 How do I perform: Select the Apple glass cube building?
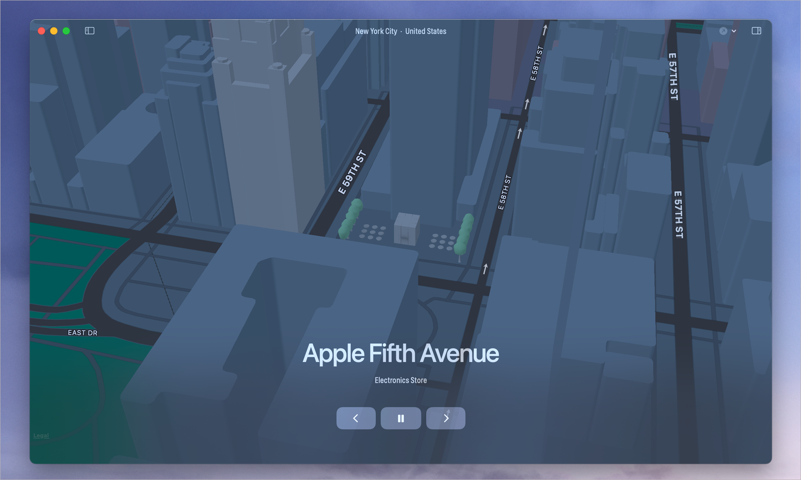click(x=406, y=229)
